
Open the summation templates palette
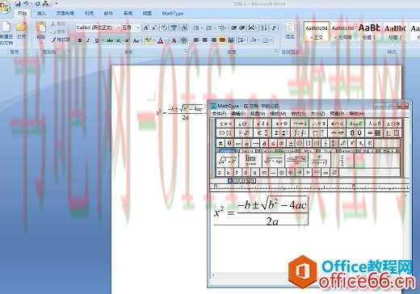click(281, 133)
